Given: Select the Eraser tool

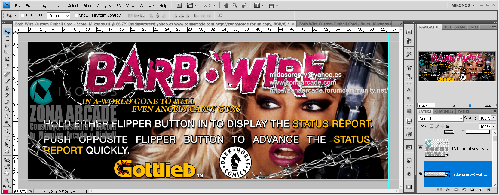Looking at the screenshot, I should pyautogui.click(x=7, y=102).
